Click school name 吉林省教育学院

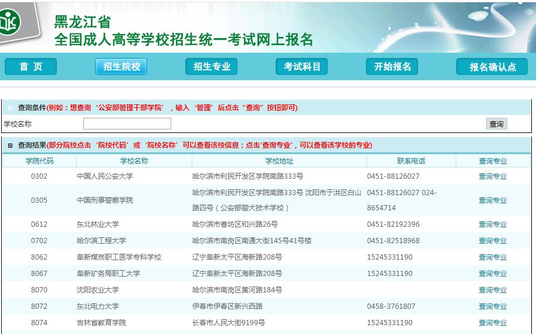(x=101, y=323)
